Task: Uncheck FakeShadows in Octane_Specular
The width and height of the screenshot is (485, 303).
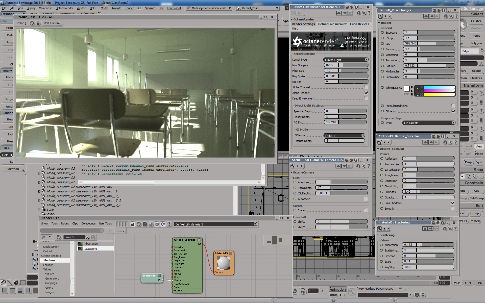Action: tap(452, 203)
